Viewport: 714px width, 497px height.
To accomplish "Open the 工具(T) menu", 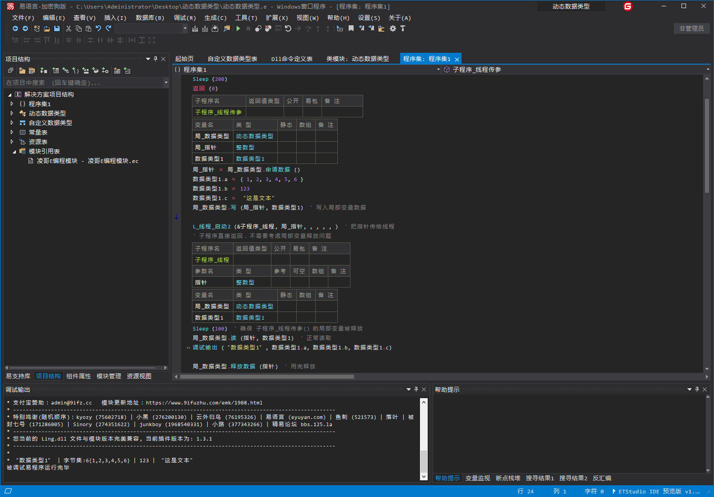I will 246,18.
